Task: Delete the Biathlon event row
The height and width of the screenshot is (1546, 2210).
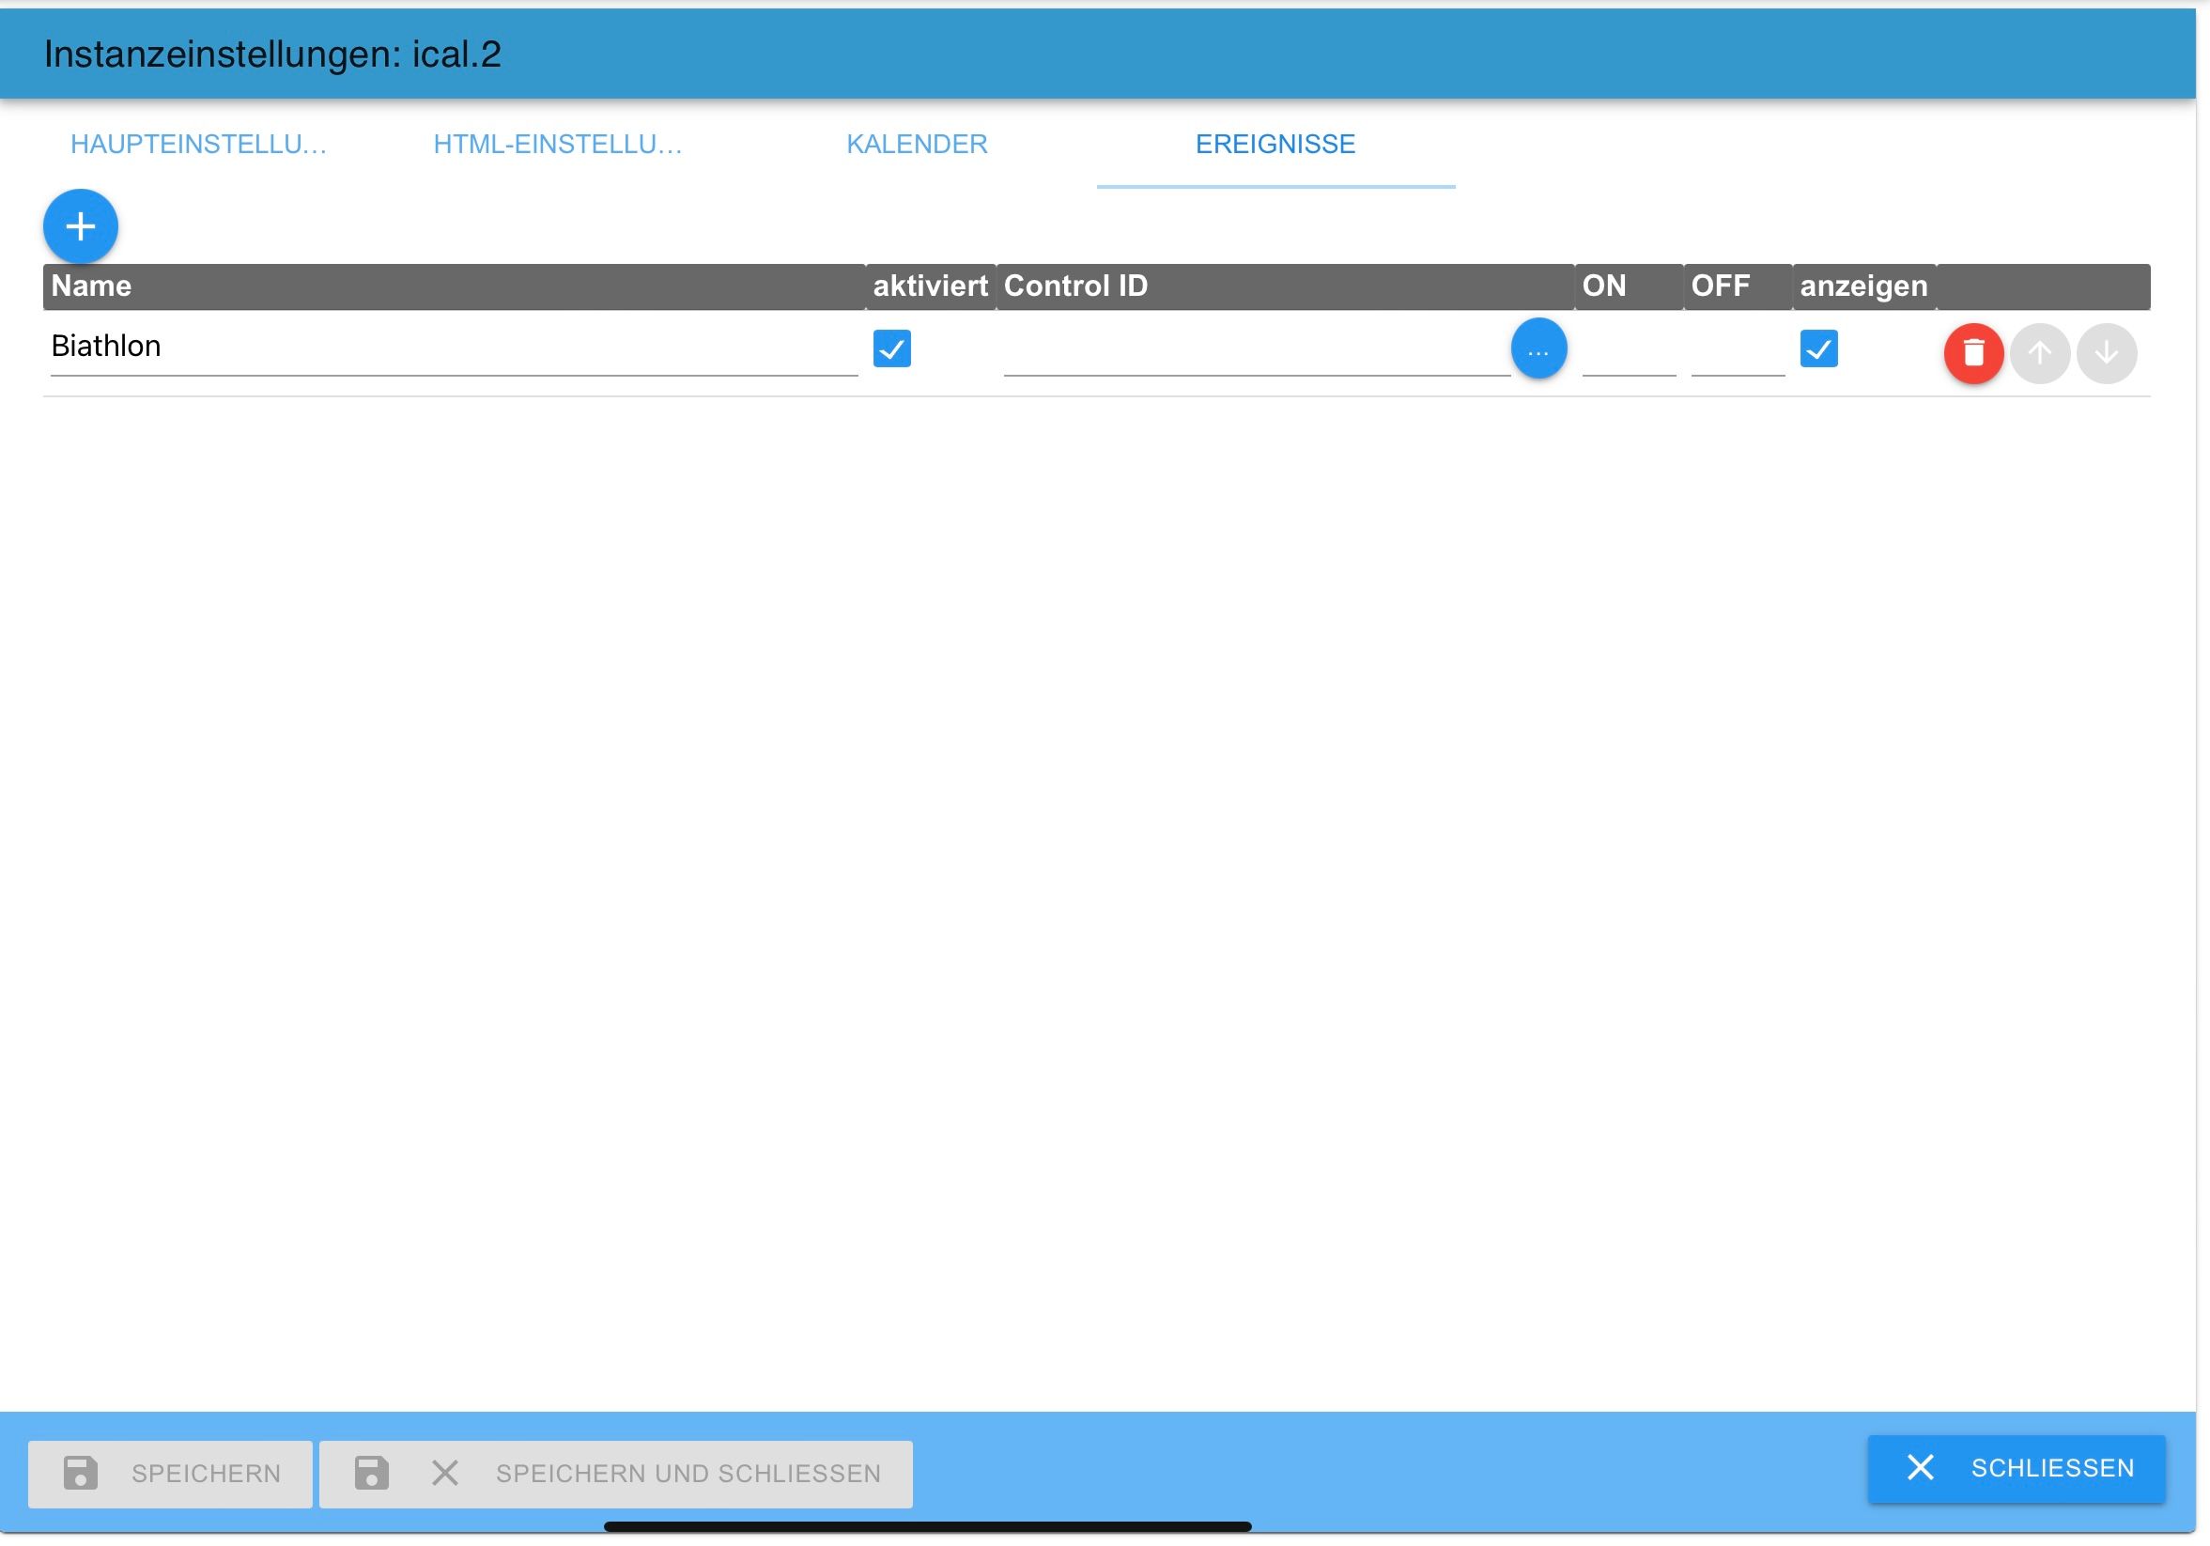Action: [x=1973, y=353]
